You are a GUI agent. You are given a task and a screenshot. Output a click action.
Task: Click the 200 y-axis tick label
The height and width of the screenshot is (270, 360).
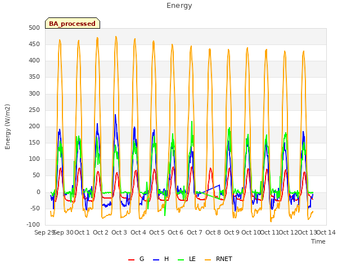pos(34,126)
